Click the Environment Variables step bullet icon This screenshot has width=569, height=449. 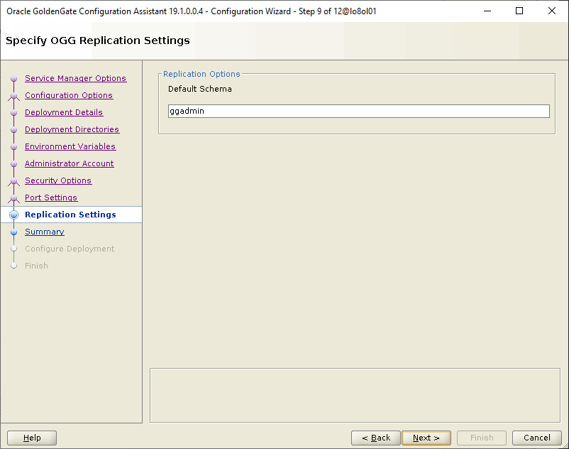13,147
